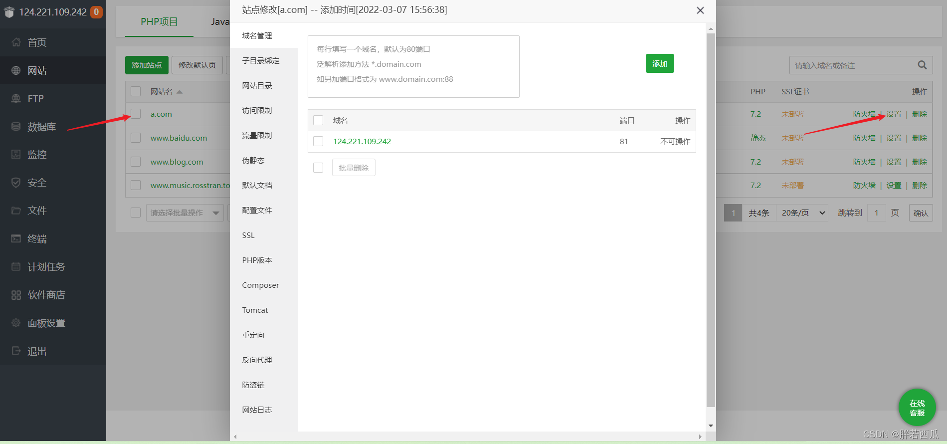
Task: Open the 计划任务 calendar icon
Action: (x=16, y=266)
